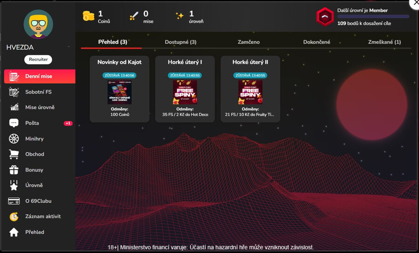This screenshot has width=419, height=253.
Task: Click the Novinky od Kajot remaining time badge
Action: click(120, 75)
